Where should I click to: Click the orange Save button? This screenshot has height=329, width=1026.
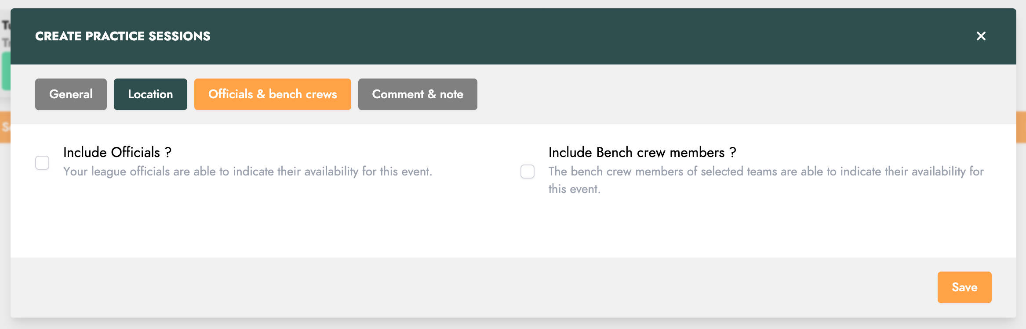964,287
